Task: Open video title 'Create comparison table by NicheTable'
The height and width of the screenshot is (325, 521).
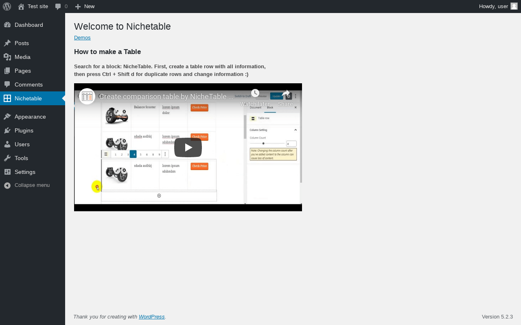Action: pyautogui.click(x=166, y=97)
